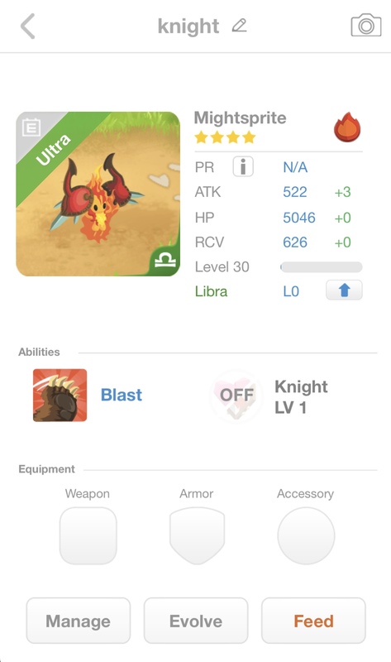Viewport: 391px width, 662px height.
Task: Tap the notes icon on monster portrait
Action: click(x=31, y=127)
